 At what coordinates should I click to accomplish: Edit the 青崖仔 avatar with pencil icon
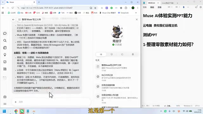point(122,36)
